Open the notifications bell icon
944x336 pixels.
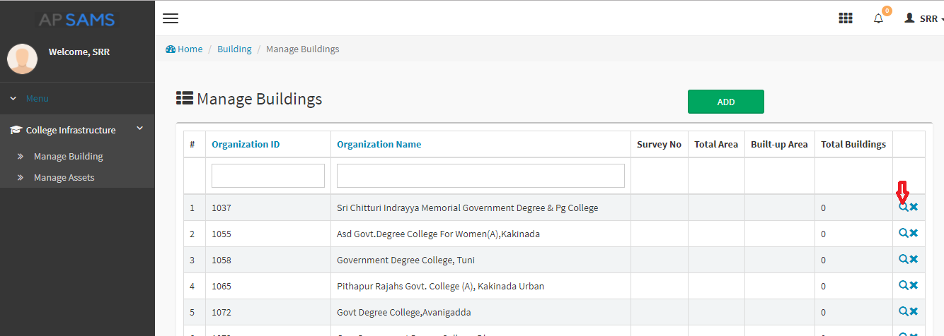click(878, 18)
